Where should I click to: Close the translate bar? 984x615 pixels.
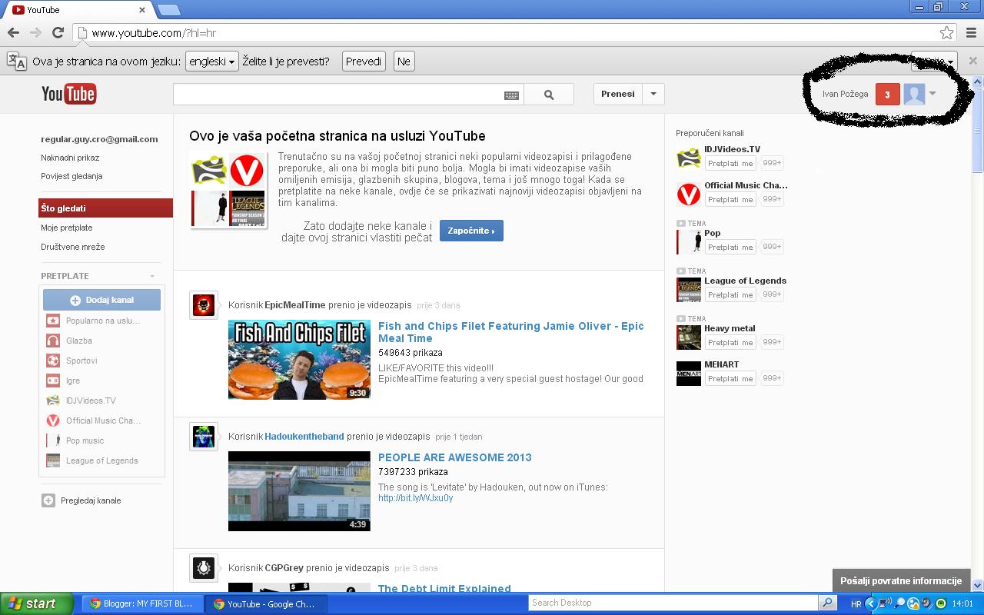972,61
